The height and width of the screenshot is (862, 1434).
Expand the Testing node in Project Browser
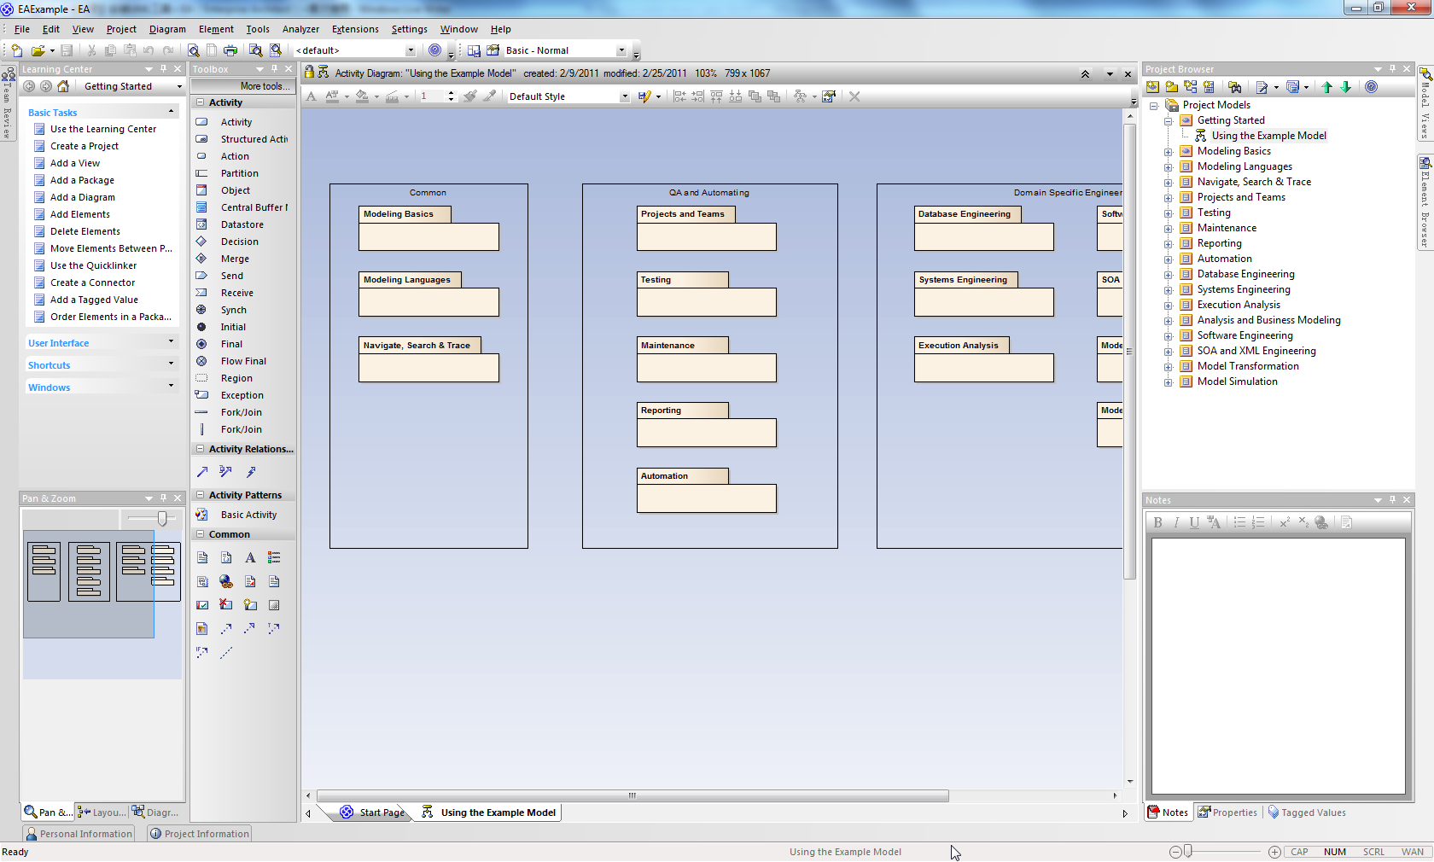click(1169, 213)
